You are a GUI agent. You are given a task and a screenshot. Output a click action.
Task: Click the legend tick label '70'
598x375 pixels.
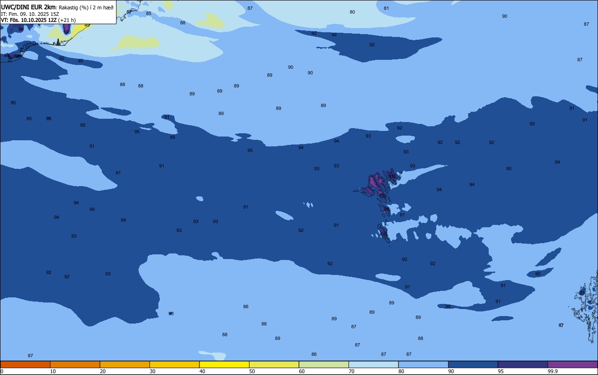pos(351,371)
